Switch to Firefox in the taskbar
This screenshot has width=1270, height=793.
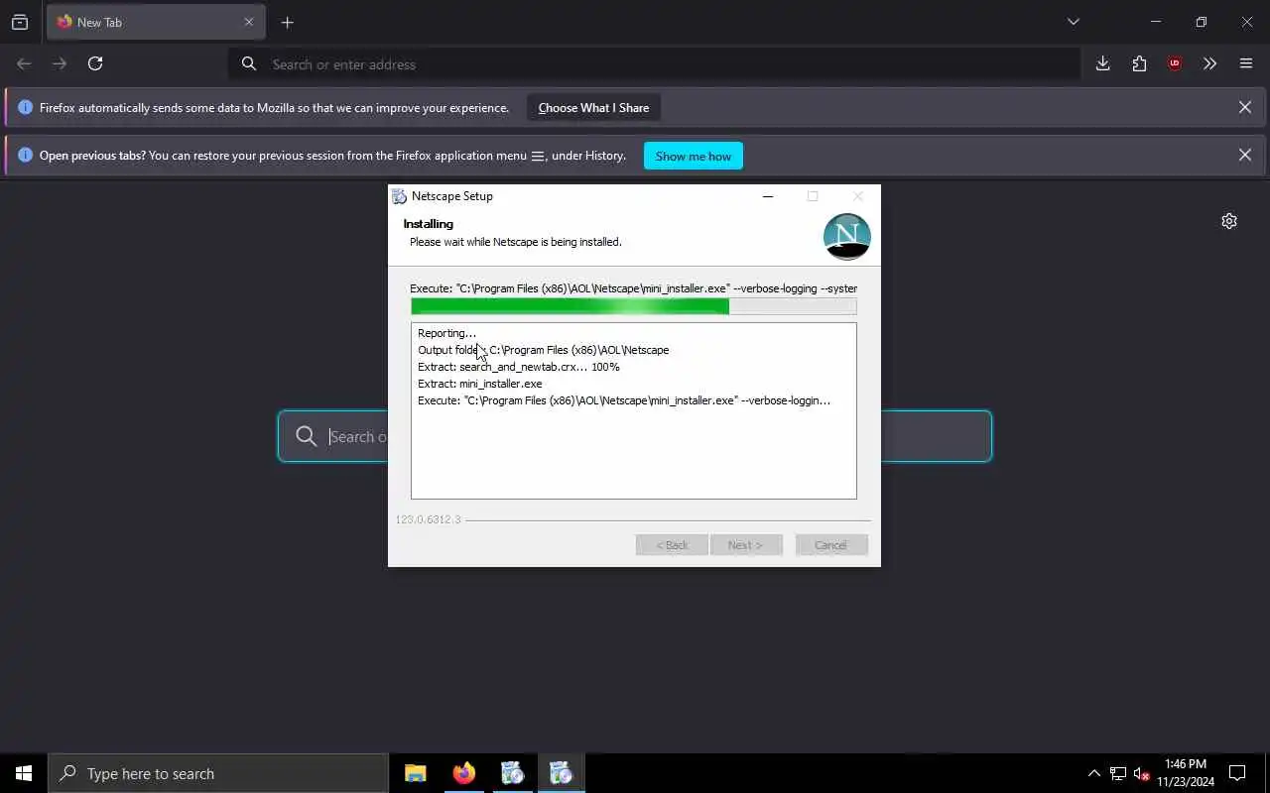[464, 773]
